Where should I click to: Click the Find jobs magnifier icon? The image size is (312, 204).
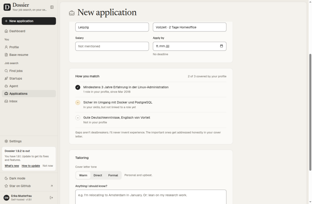tap(6, 71)
